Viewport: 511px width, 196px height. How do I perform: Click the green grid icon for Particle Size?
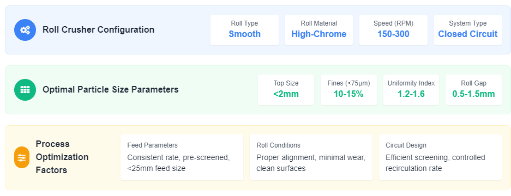point(25,90)
